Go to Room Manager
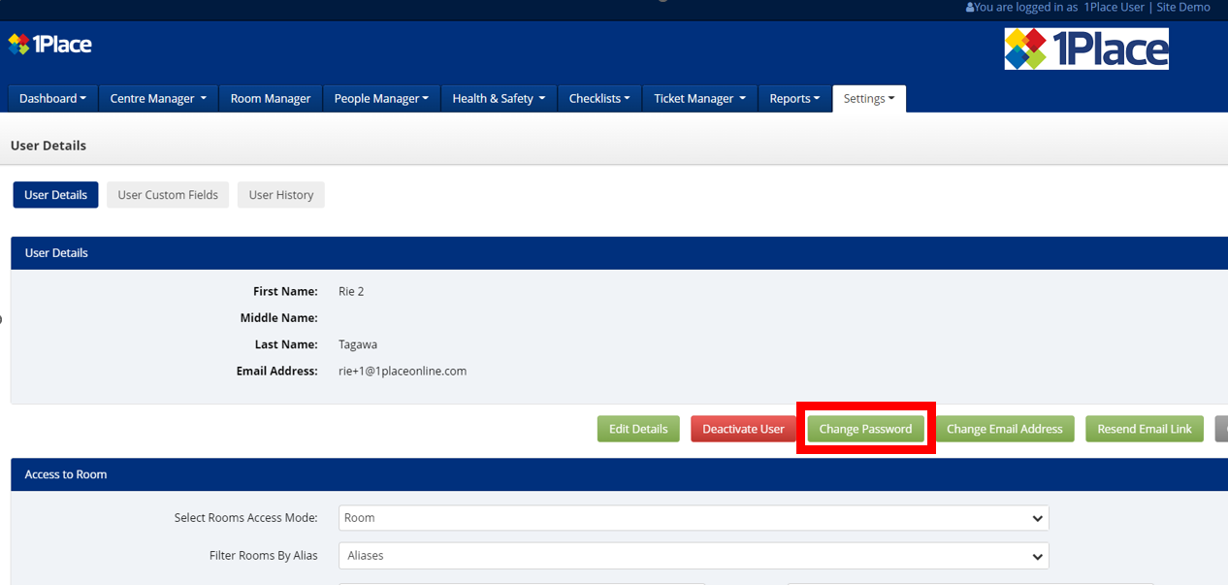The width and height of the screenshot is (1228, 585). point(271,98)
